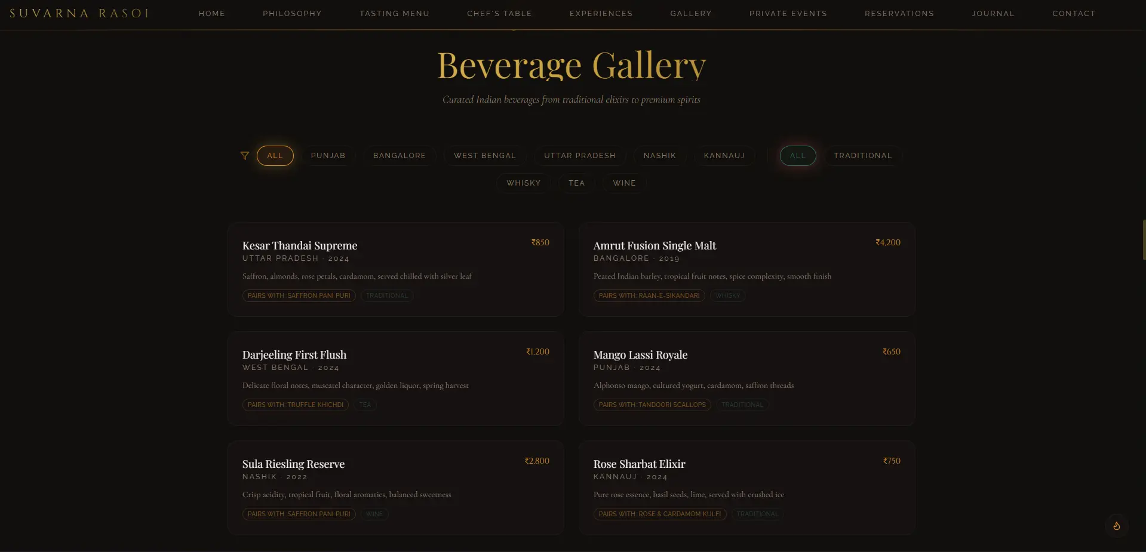
Task: Activate the UTTAR PRADESH filter
Action: coord(579,156)
